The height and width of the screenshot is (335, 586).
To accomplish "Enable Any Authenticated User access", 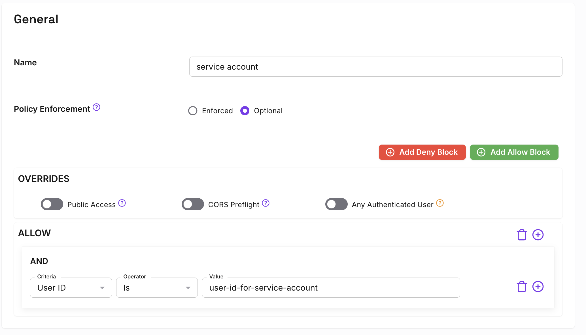I will coord(336,204).
